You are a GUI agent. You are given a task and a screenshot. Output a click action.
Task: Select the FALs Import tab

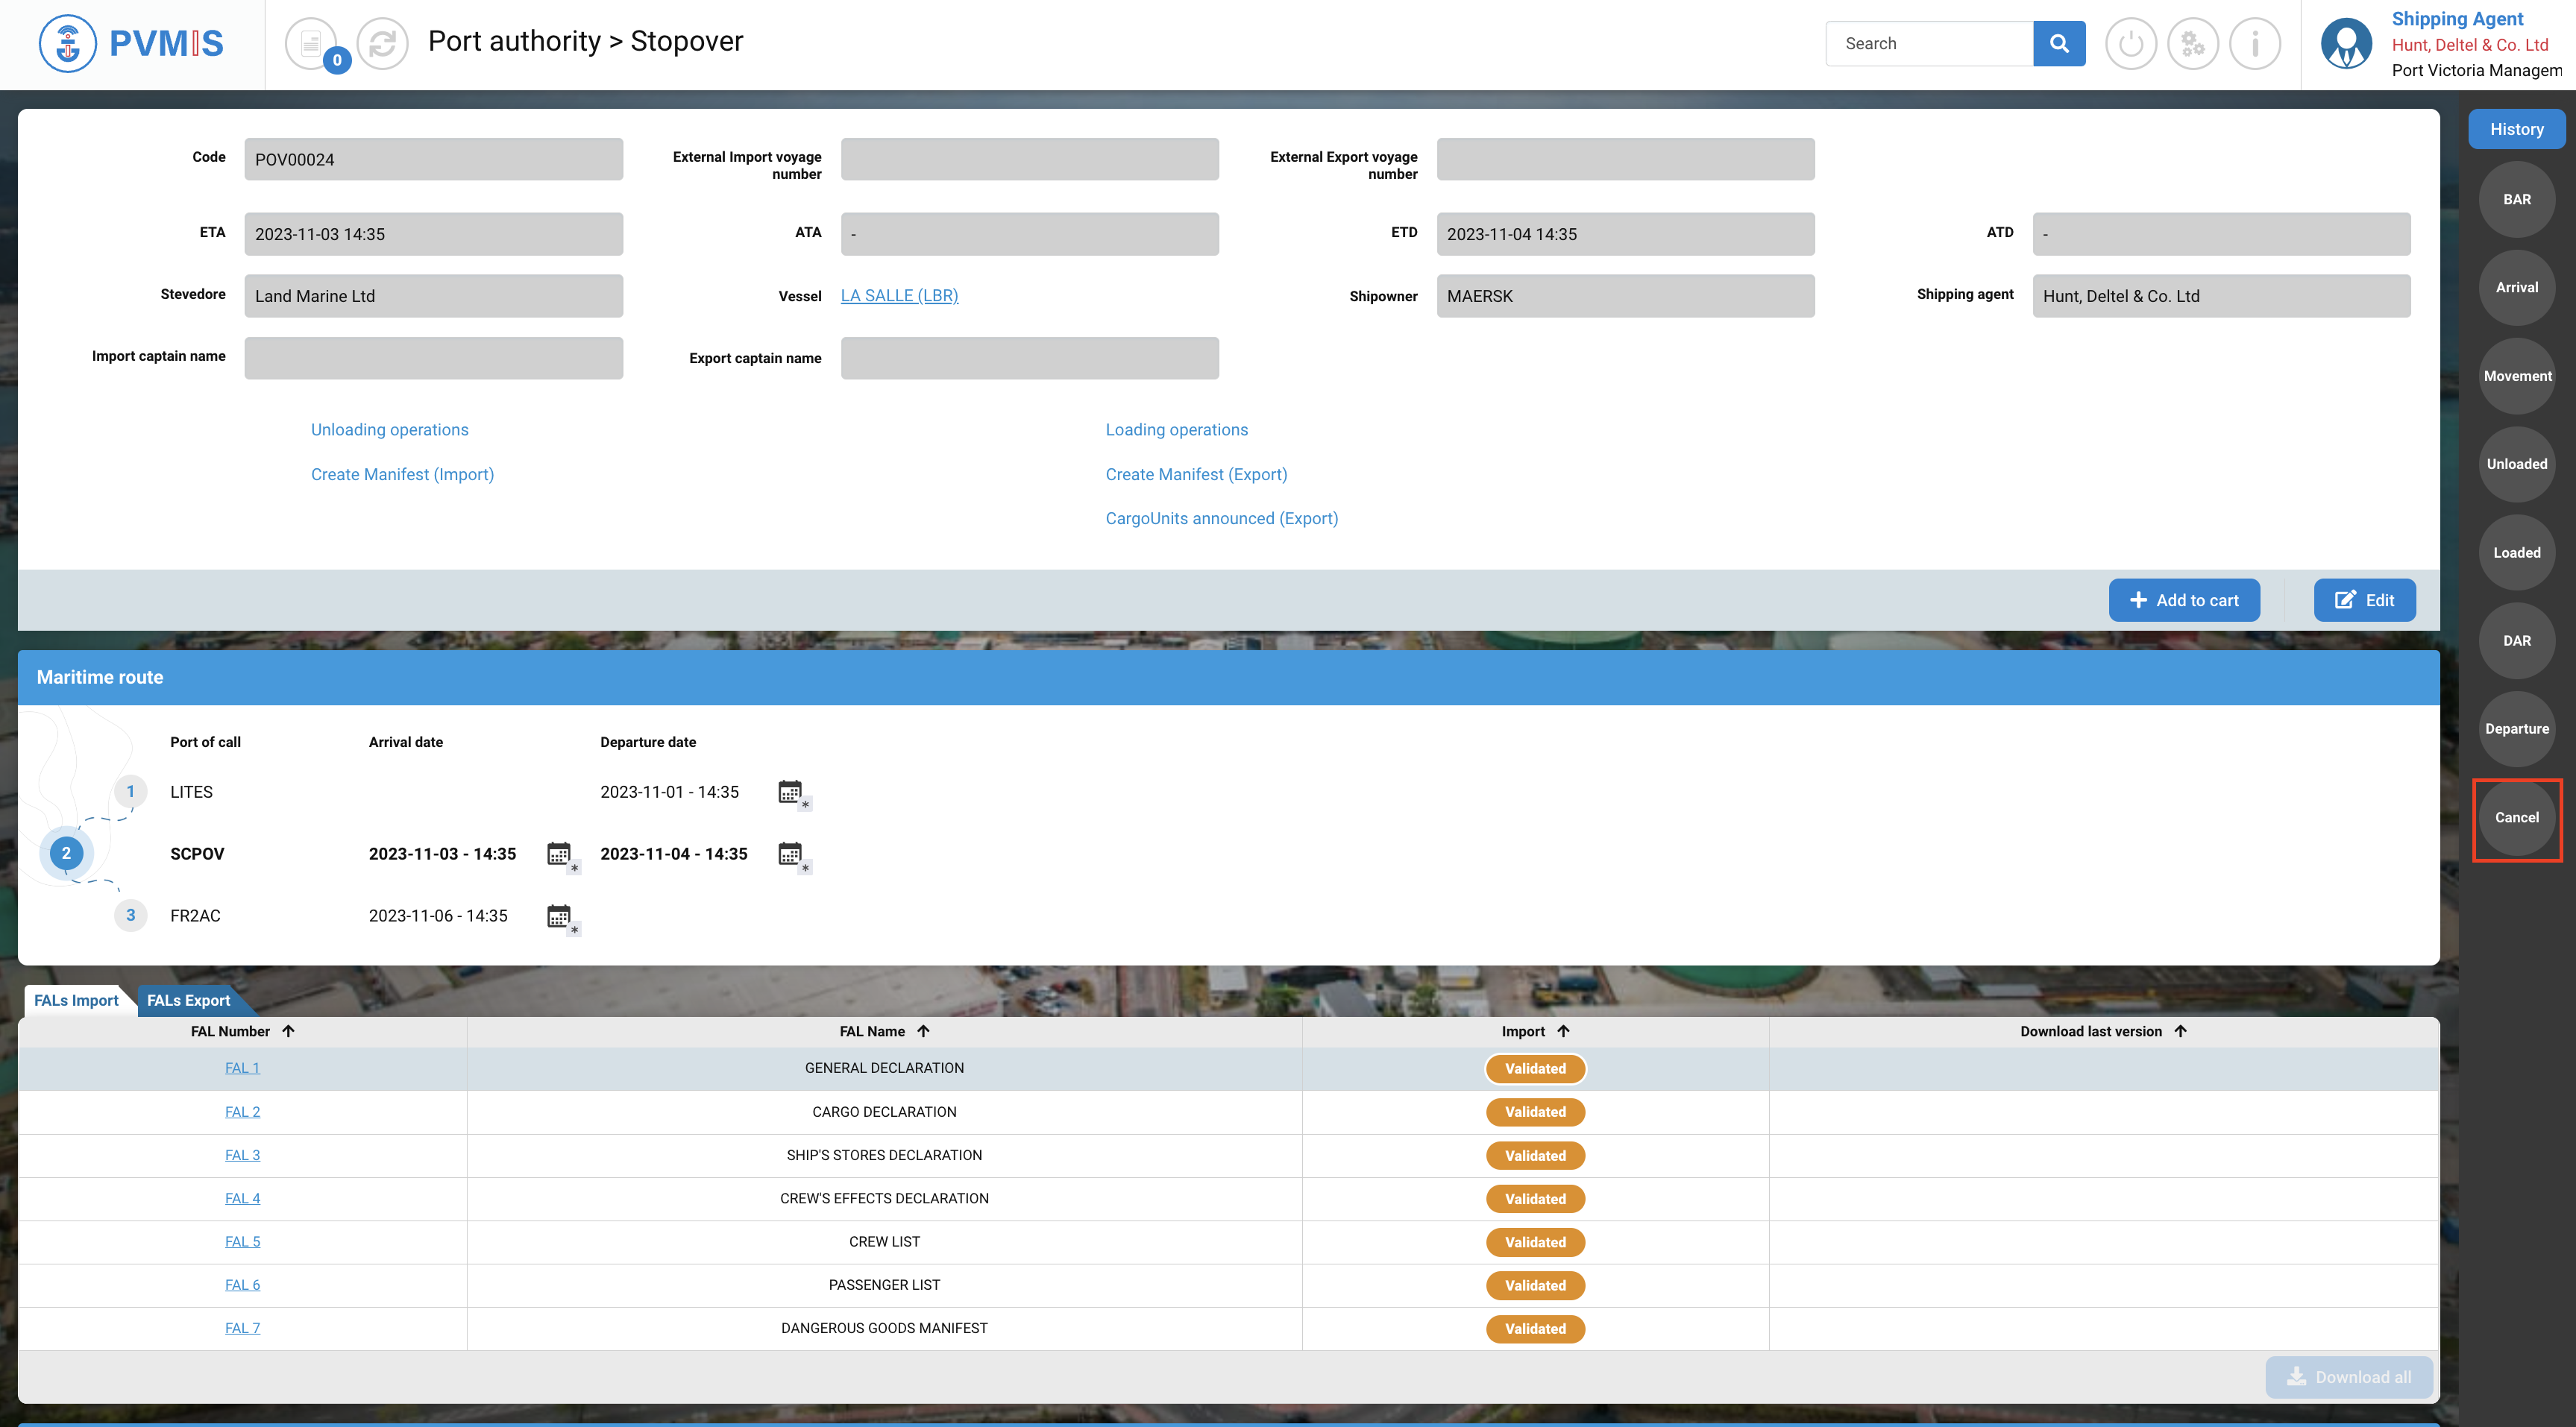[x=76, y=1000]
